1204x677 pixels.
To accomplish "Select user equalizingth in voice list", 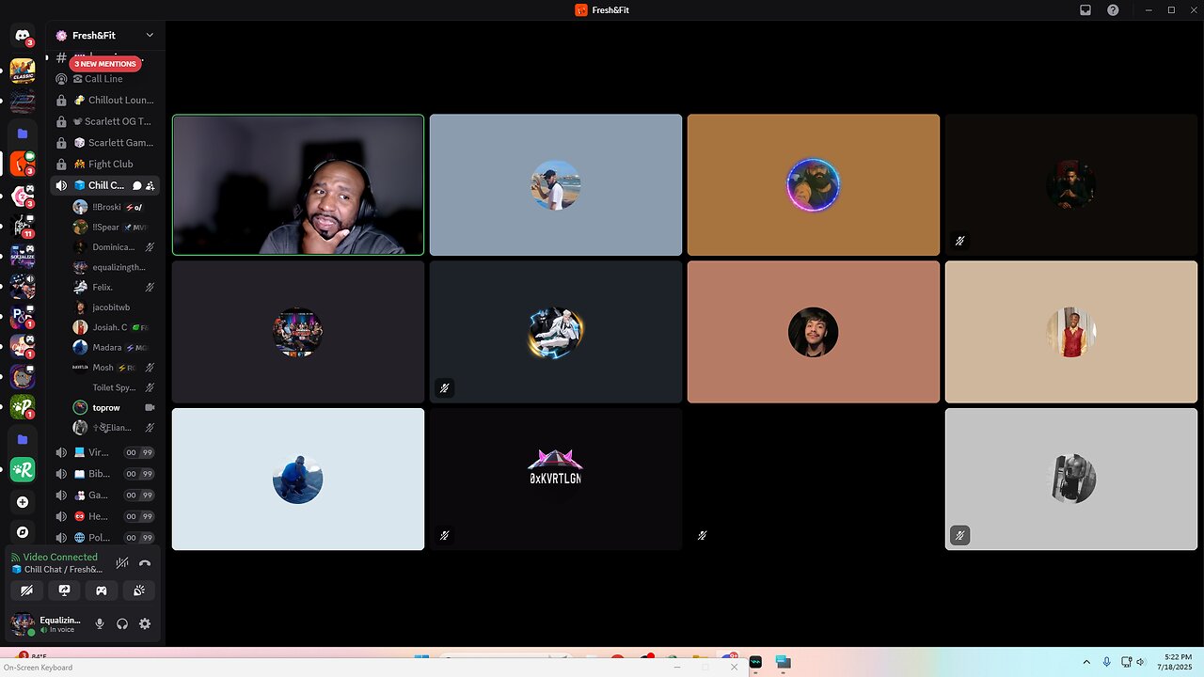I will pyautogui.click(x=114, y=267).
